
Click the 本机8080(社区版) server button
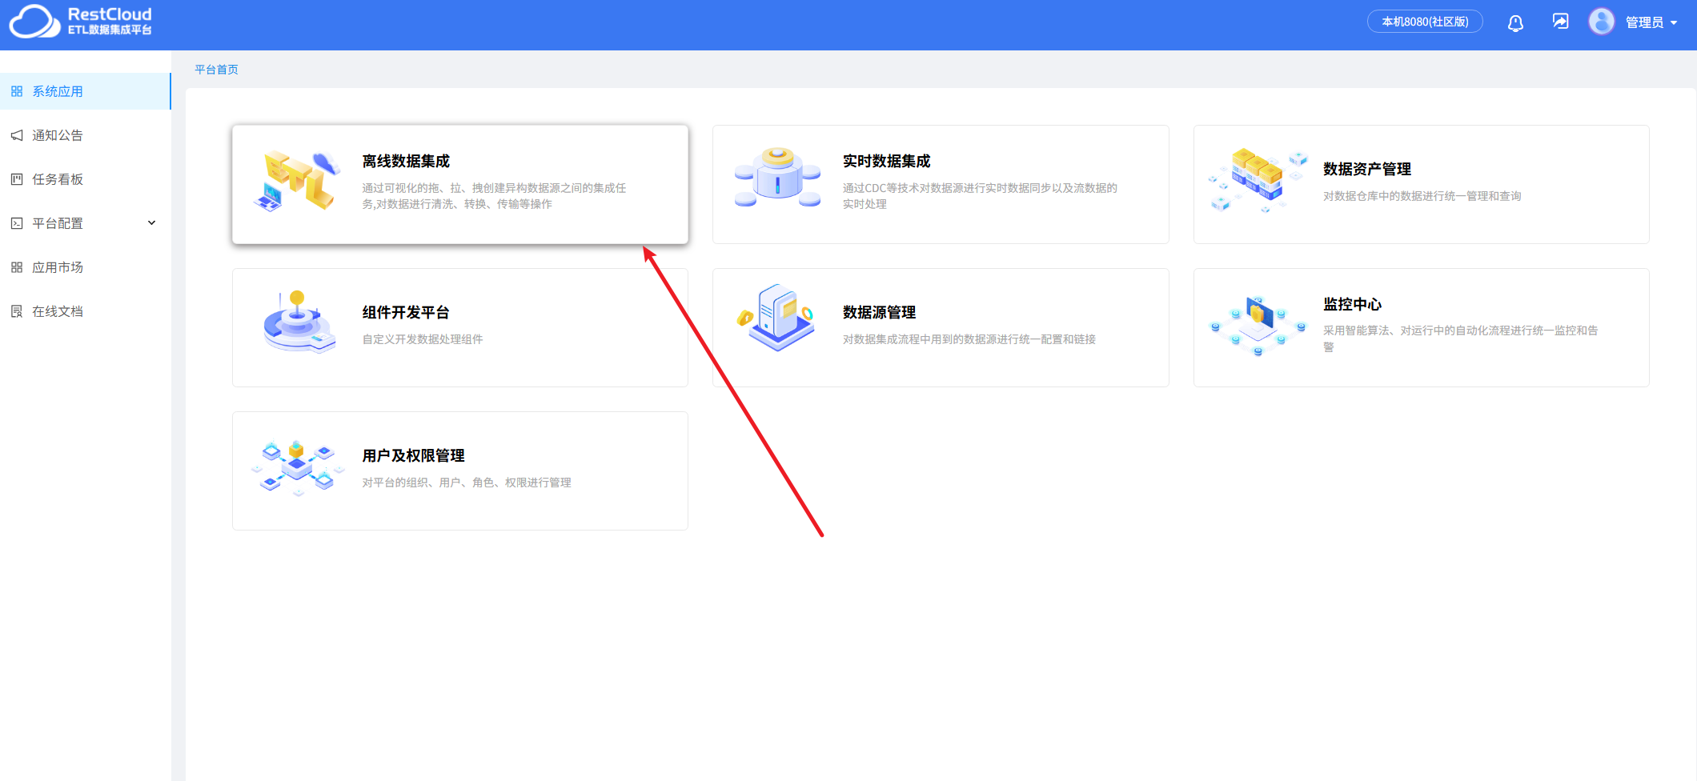coord(1425,22)
